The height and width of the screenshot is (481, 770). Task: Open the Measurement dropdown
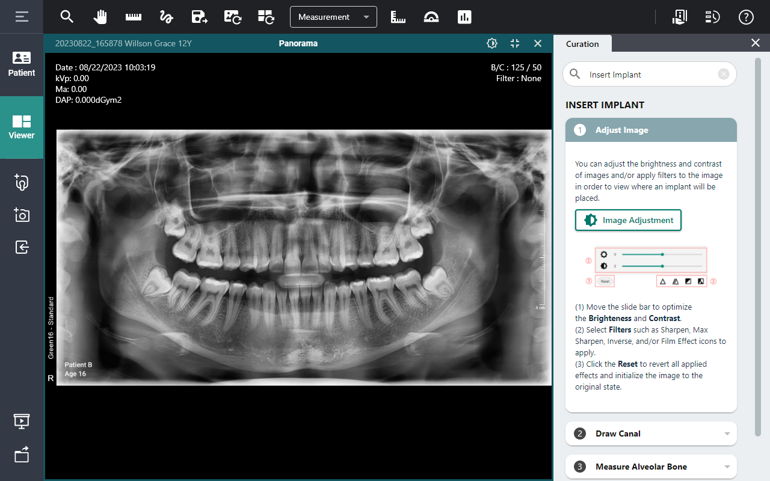coord(333,17)
